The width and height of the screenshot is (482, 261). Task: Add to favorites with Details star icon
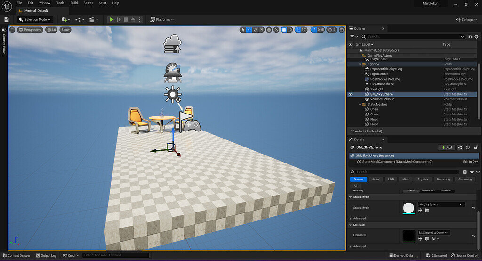(472, 172)
